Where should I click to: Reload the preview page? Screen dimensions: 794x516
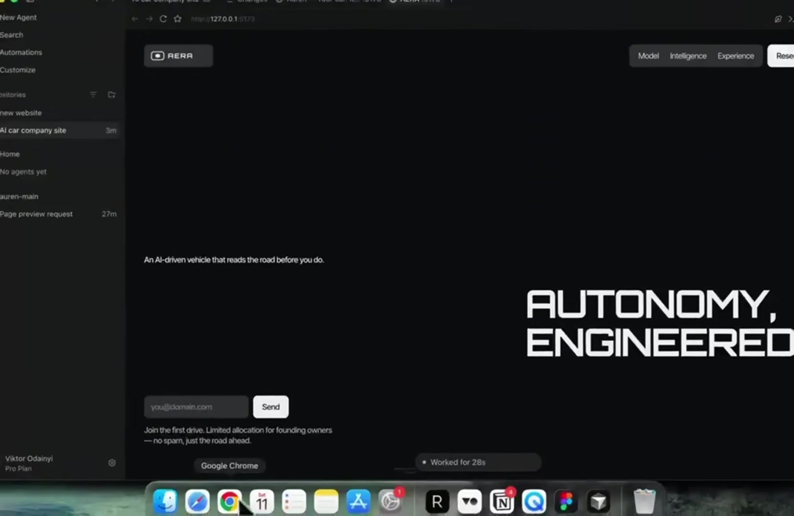click(163, 19)
